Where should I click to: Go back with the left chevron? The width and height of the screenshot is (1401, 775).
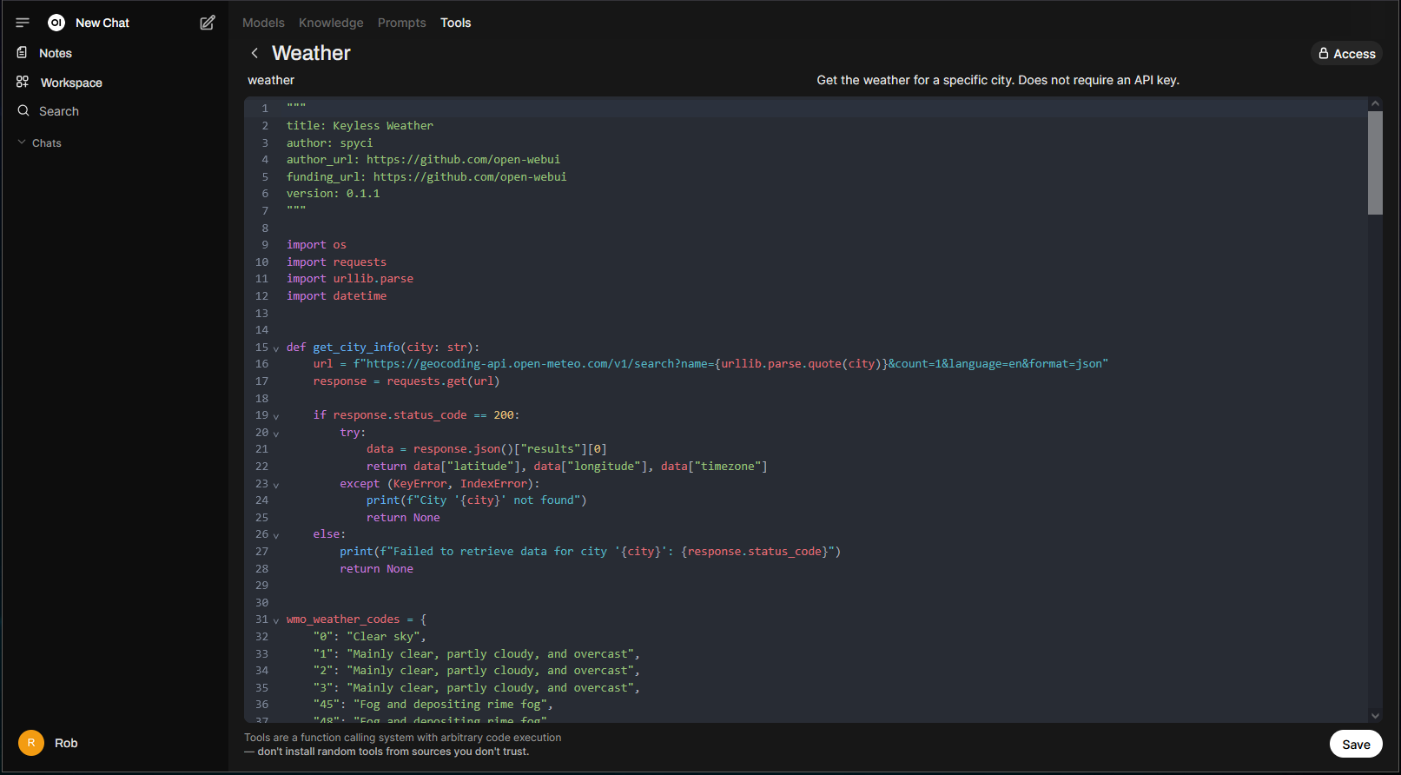tap(254, 53)
